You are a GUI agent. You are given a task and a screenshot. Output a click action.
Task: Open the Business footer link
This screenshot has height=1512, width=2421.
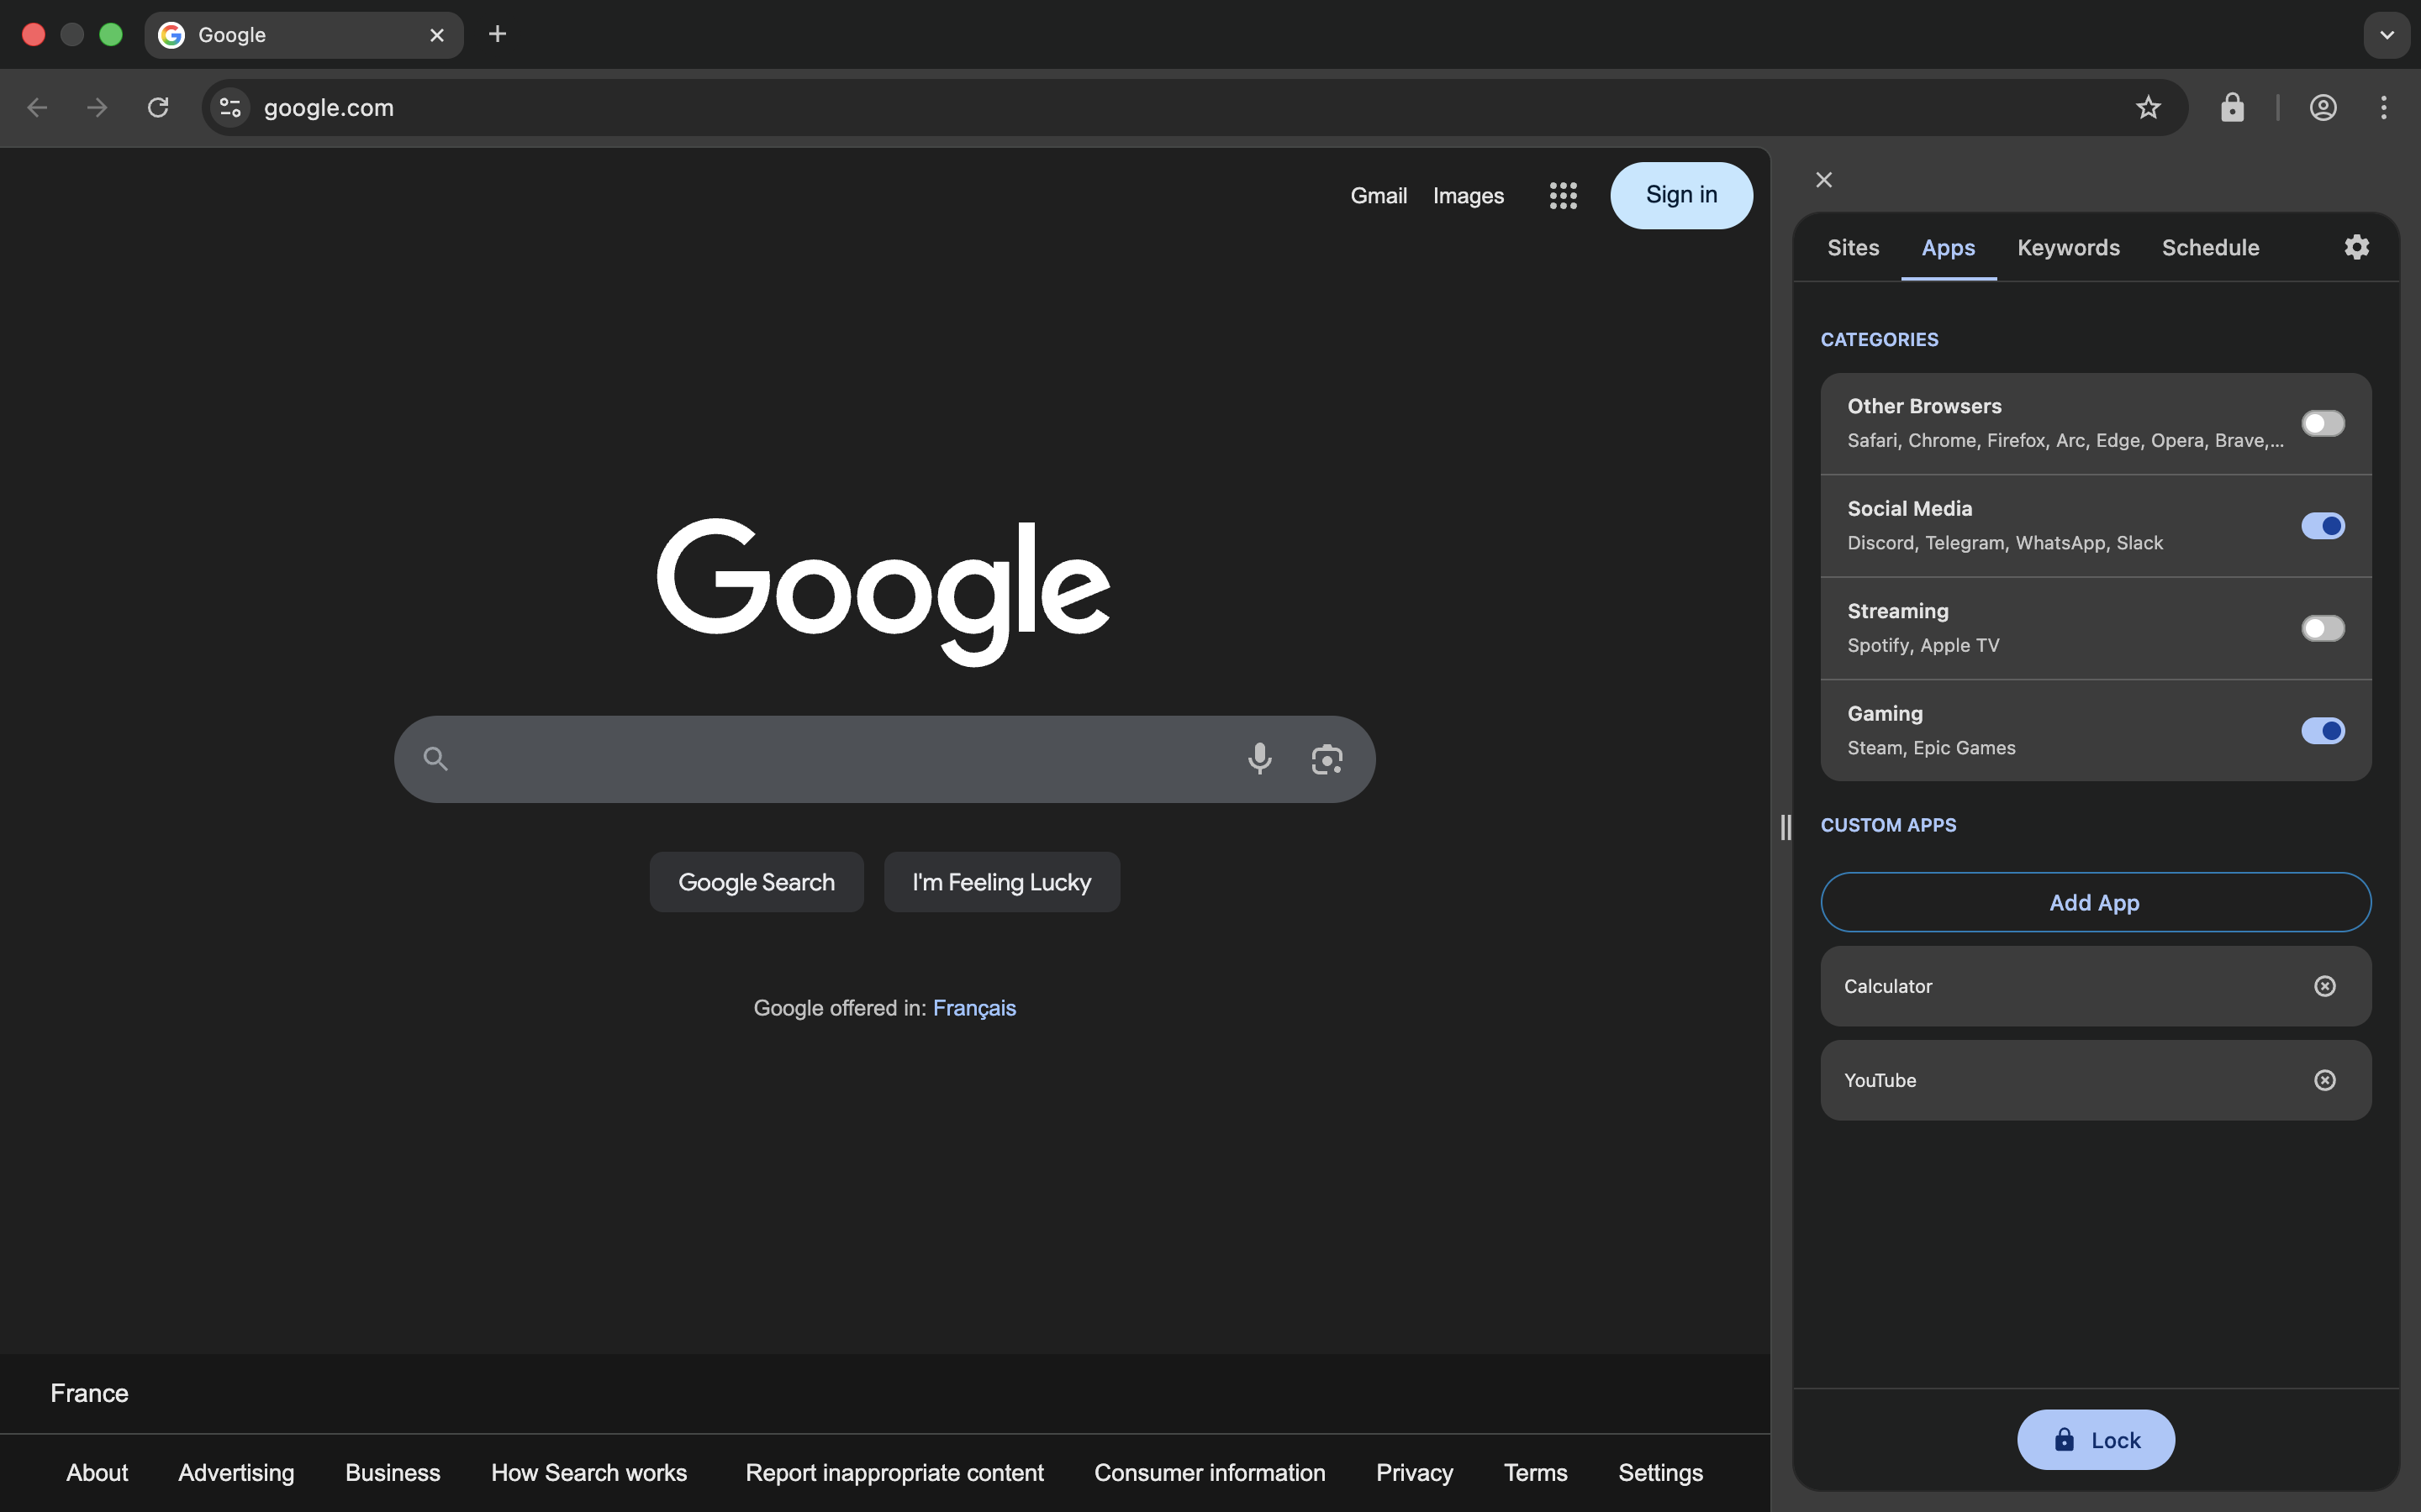click(x=393, y=1473)
